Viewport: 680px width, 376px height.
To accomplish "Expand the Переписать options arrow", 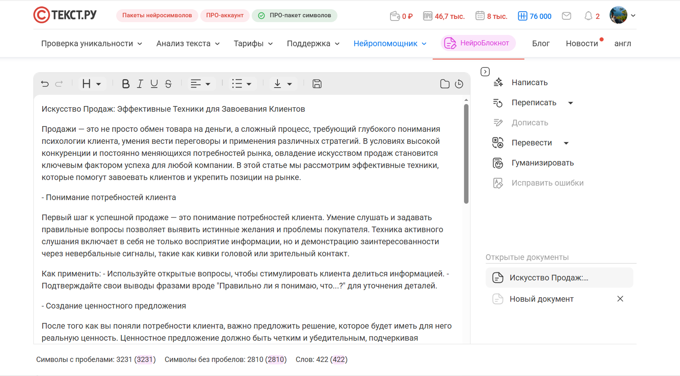I will coord(571,103).
